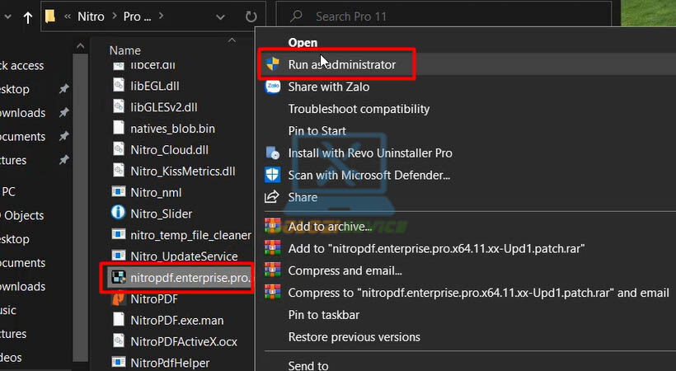Viewport: 676px width, 371px height.
Task: Select Troubleshoot compatibility
Action: tap(359, 109)
